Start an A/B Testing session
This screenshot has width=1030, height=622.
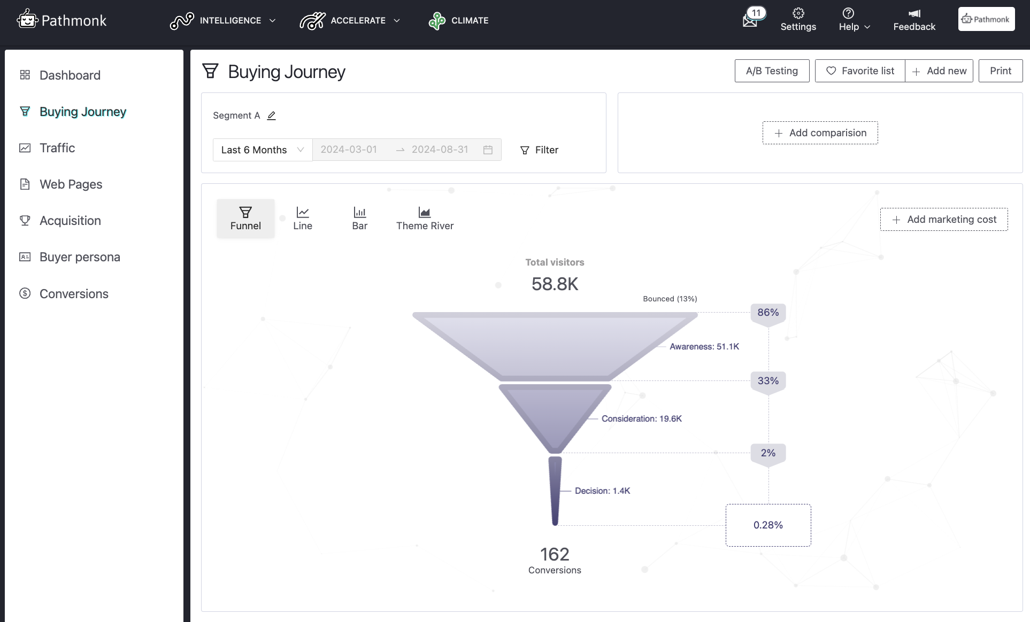pos(772,71)
